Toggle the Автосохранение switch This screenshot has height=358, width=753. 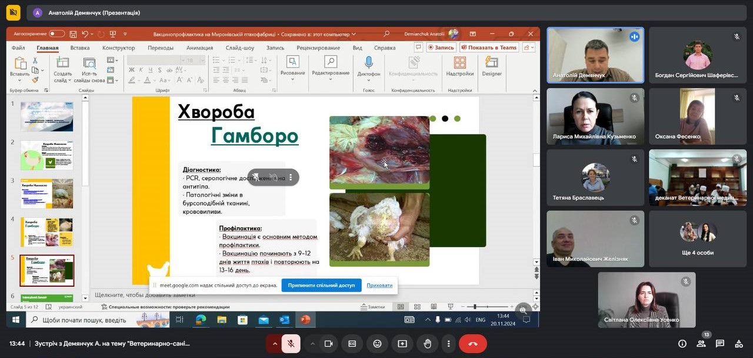[x=57, y=34]
